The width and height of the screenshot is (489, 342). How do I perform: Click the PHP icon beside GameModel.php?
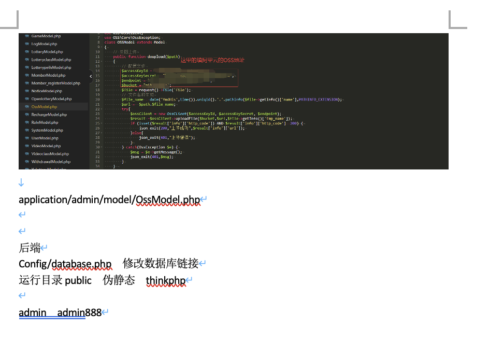click(x=26, y=36)
